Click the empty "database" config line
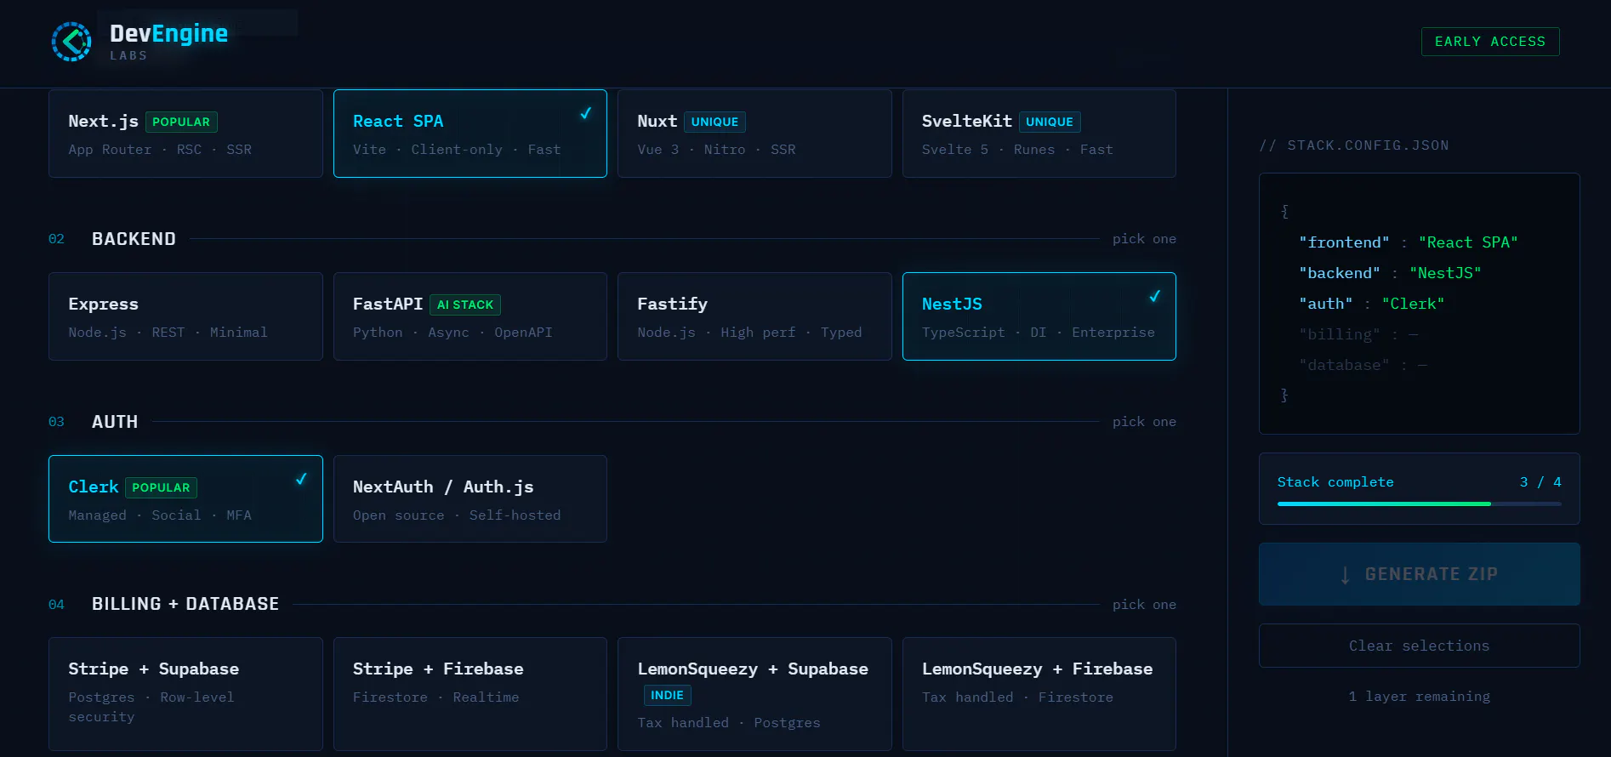This screenshot has height=757, width=1611. click(1363, 365)
